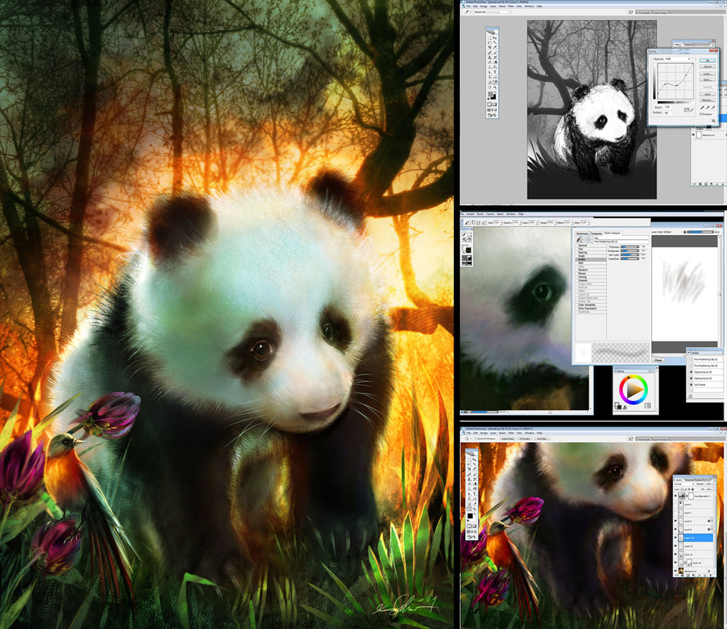Open the Normal blend mode dropdown in Layers
727x629 pixels.
pyautogui.click(x=683, y=483)
